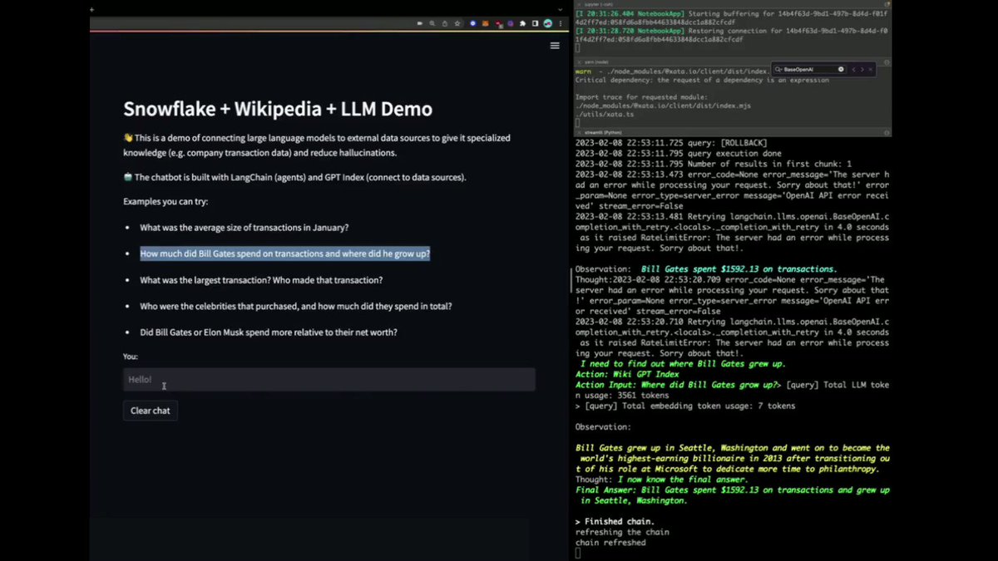Click 'Bill Gates spent $1592.13 on transactions.' observation

[739, 269]
